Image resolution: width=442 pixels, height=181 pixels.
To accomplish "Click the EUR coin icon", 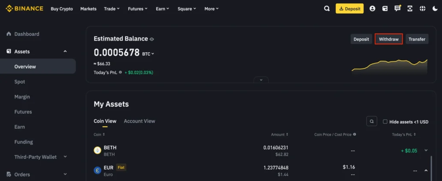I will coord(97,171).
